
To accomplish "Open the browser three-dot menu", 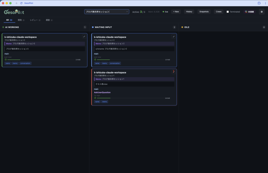I will (265, 3).
